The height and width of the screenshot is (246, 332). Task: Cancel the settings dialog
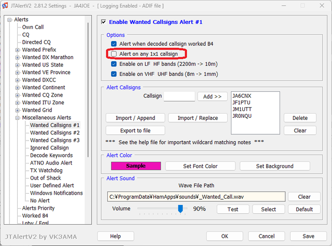click(267, 236)
